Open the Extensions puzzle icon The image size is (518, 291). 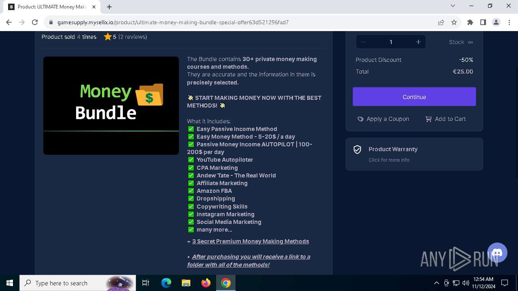point(470,22)
